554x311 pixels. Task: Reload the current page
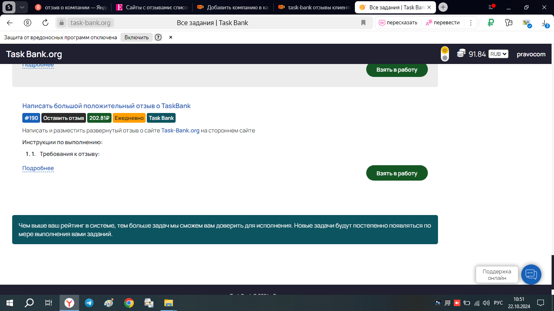(x=45, y=23)
